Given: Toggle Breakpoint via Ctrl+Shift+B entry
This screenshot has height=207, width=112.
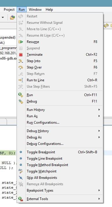Looking at the screenshot, I should (x=60, y=152).
